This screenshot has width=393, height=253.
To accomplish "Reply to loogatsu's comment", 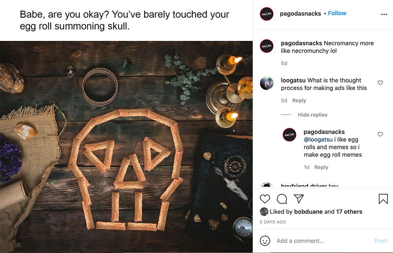I will click(299, 101).
